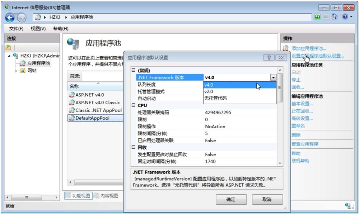Click 应用程序池 breadcrumb in address bar
This screenshot has height=214, width=359.
tap(82, 17)
